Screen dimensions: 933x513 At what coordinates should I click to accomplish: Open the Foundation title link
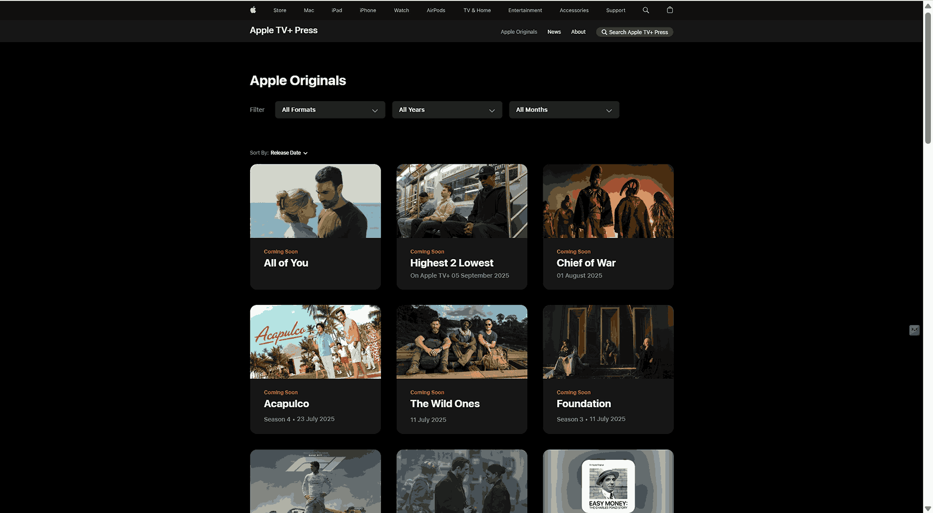(x=584, y=404)
